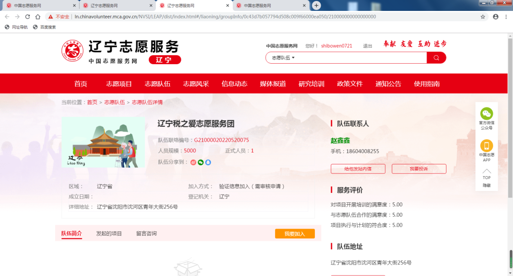This screenshot has width=513, height=276.
Task: Open 政策文件 in the navigation bar
Action: coord(350,84)
